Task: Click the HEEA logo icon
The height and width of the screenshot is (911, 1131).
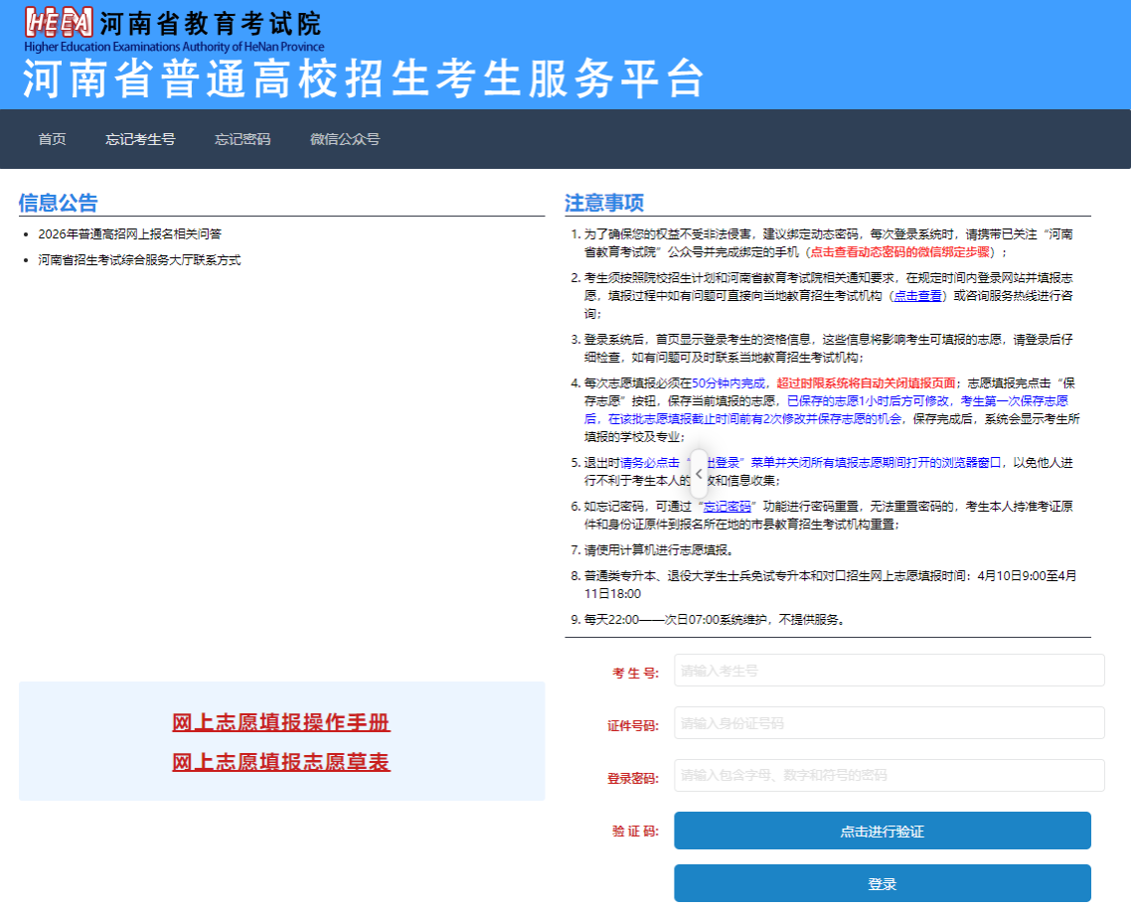Action: pyautogui.click(x=58, y=22)
